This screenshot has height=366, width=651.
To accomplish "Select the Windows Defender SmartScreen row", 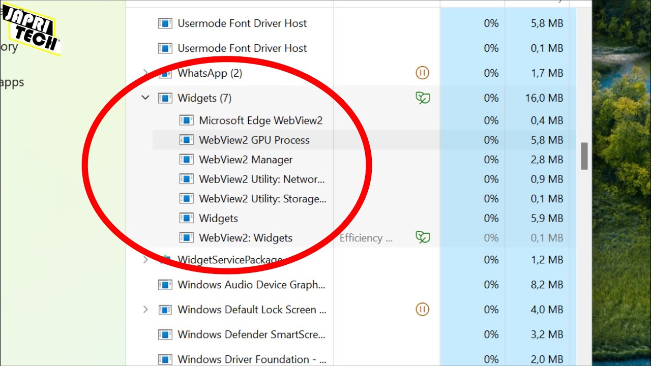I will 351,334.
